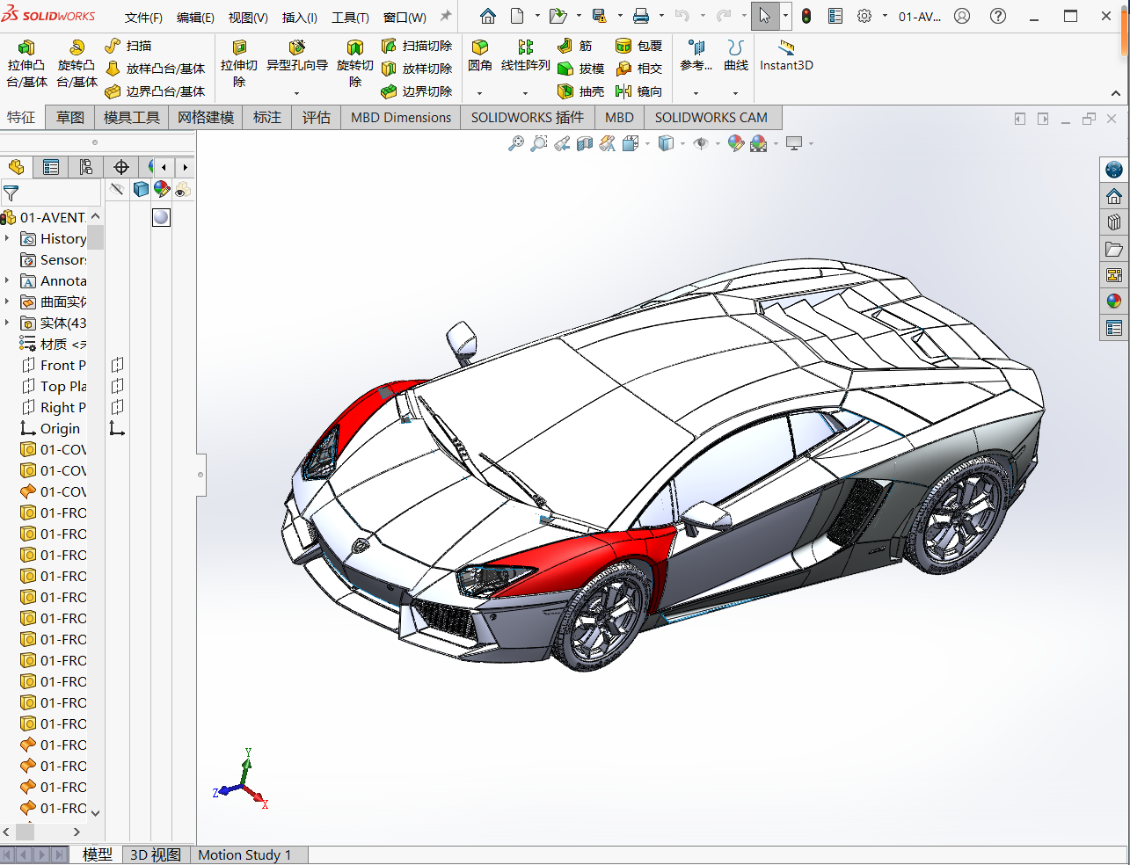Open the Curves (曲线) tool

[x=736, y=55]
